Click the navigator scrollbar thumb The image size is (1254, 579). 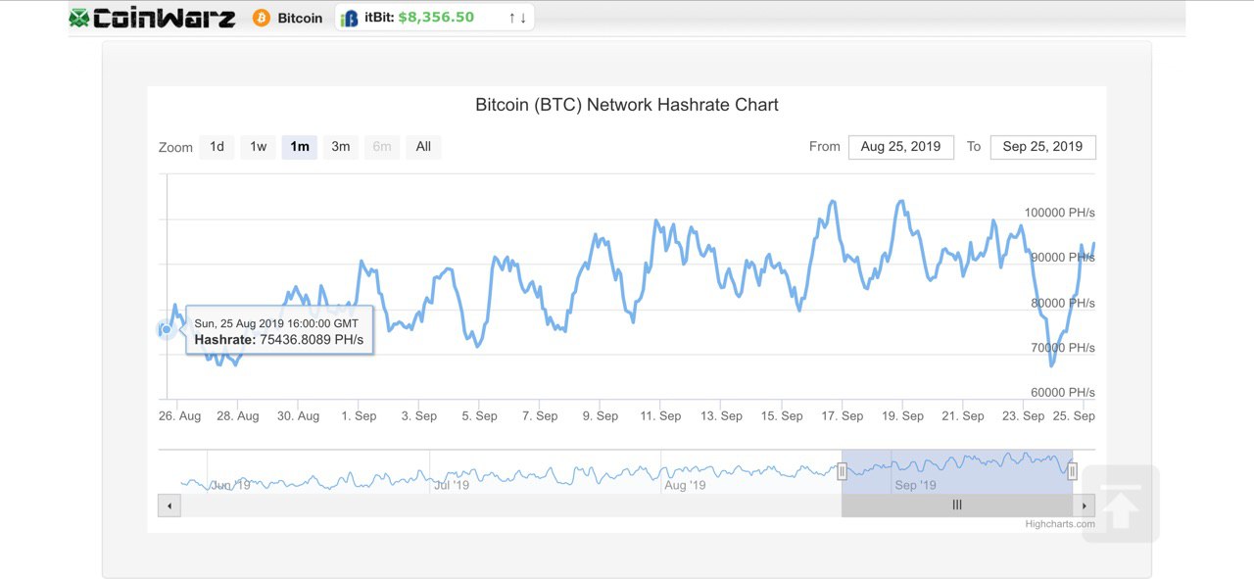[956, 506]
